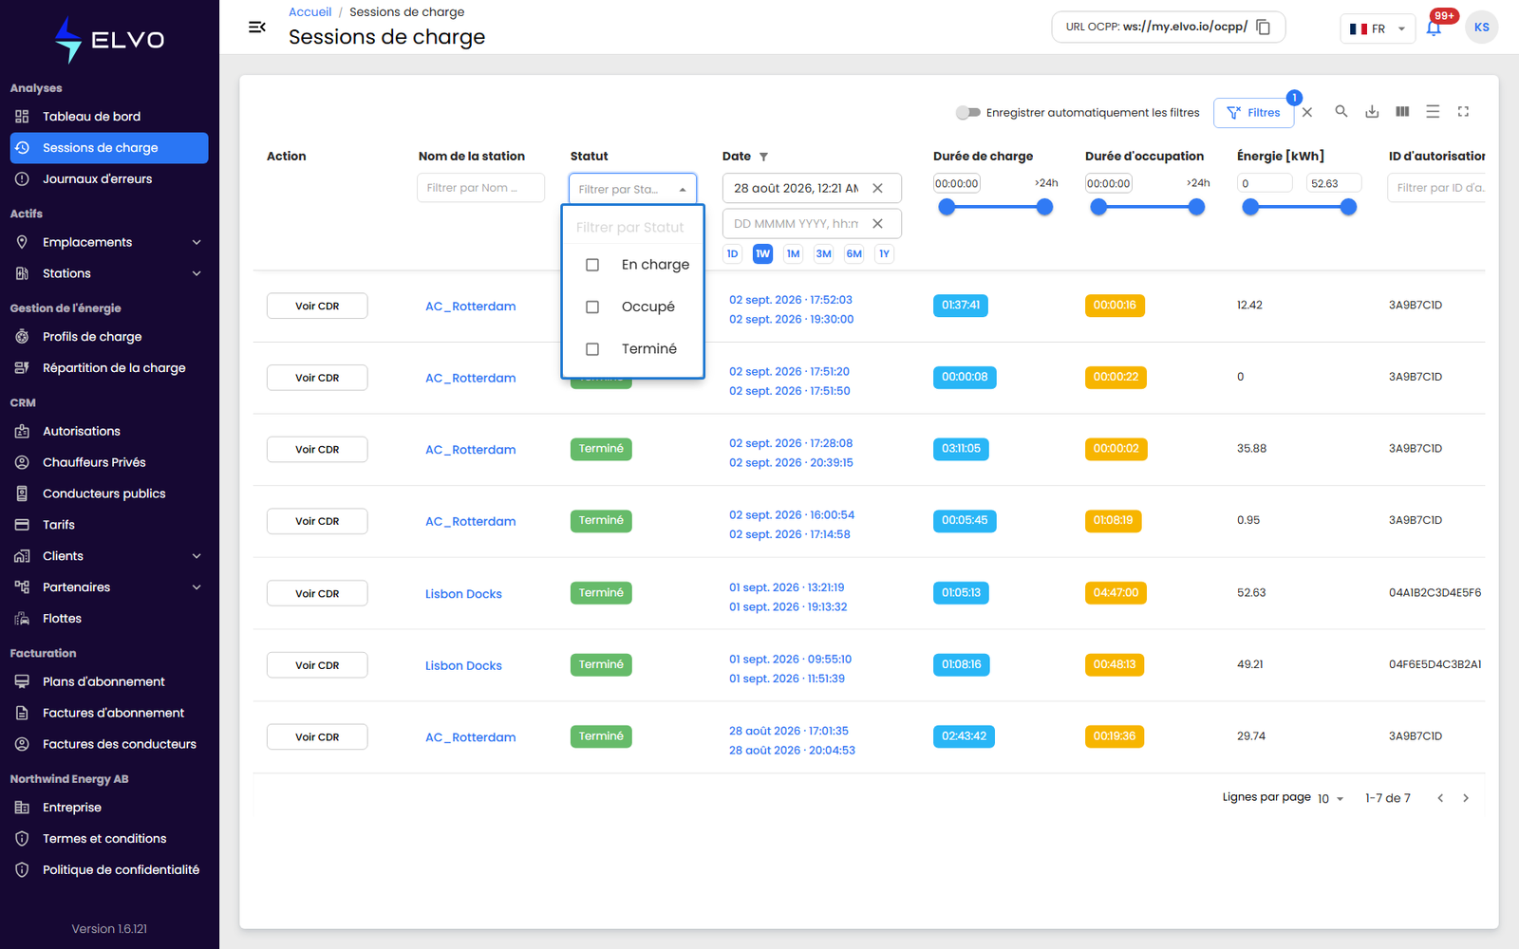Open column visibility settings icon
This screenshot has height=949, width=1519.
pos(1402,112)
